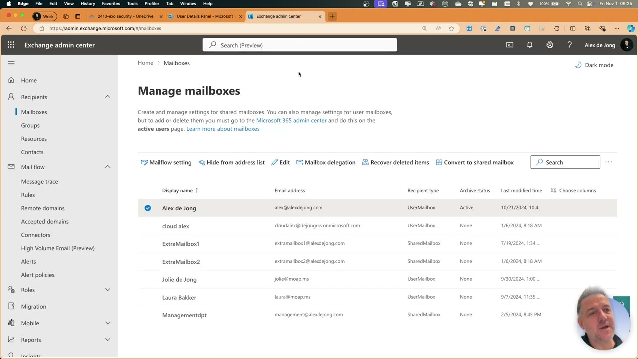The height and width of the screenshot is (359, 638).
Task: Click the Edit pencil action
Action: (x=280, y=162)
